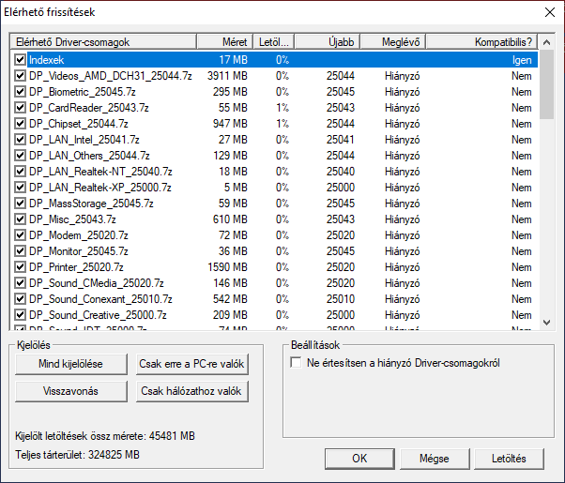Enable 'Ne értesítsen a hiányzó Driver-csomagokról' checkbox
565x483 pixels.
click(298, 363)
